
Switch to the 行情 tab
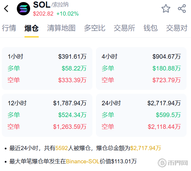tap(9, 28)
